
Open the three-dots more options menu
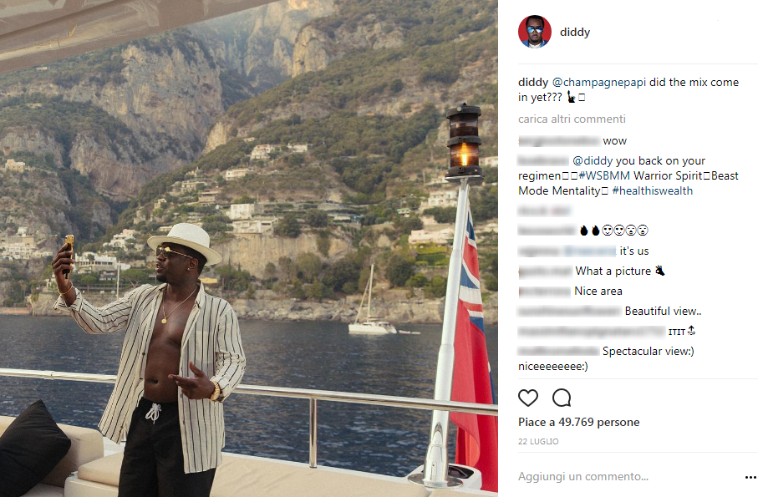pos(750,477)
